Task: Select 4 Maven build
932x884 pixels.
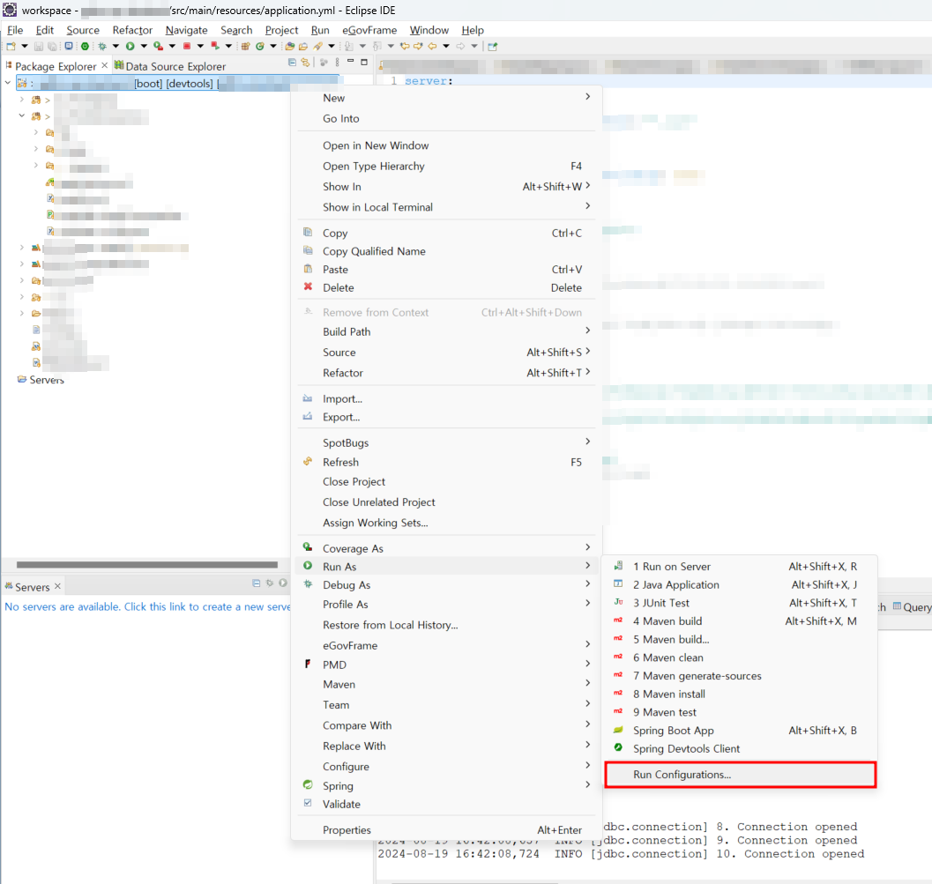Action: [x=740, y=621]
